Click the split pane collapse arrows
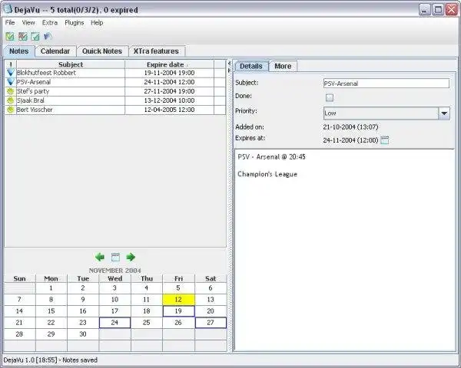461x368 pixels. click(229, 67)
